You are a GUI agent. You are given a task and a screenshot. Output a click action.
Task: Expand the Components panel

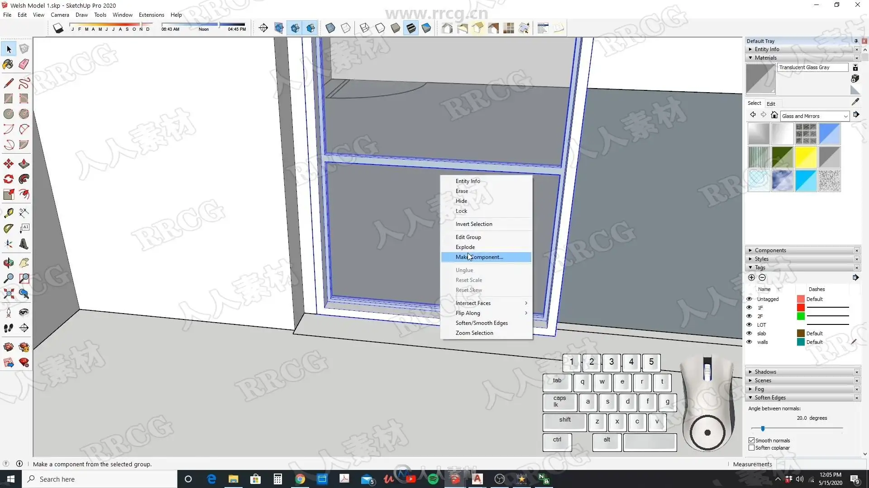(x=770, y=250)
